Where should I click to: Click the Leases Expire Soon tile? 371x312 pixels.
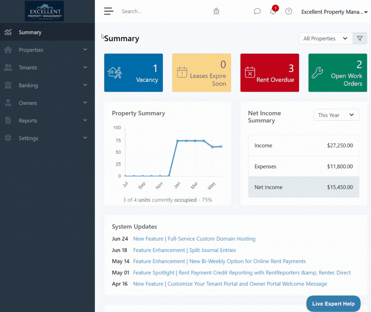(x=202, y=73)
